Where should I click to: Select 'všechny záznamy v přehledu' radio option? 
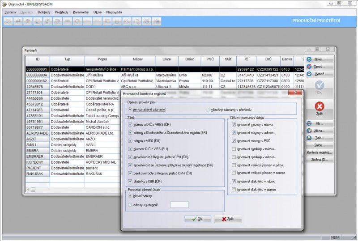click(x=208, y=109)
